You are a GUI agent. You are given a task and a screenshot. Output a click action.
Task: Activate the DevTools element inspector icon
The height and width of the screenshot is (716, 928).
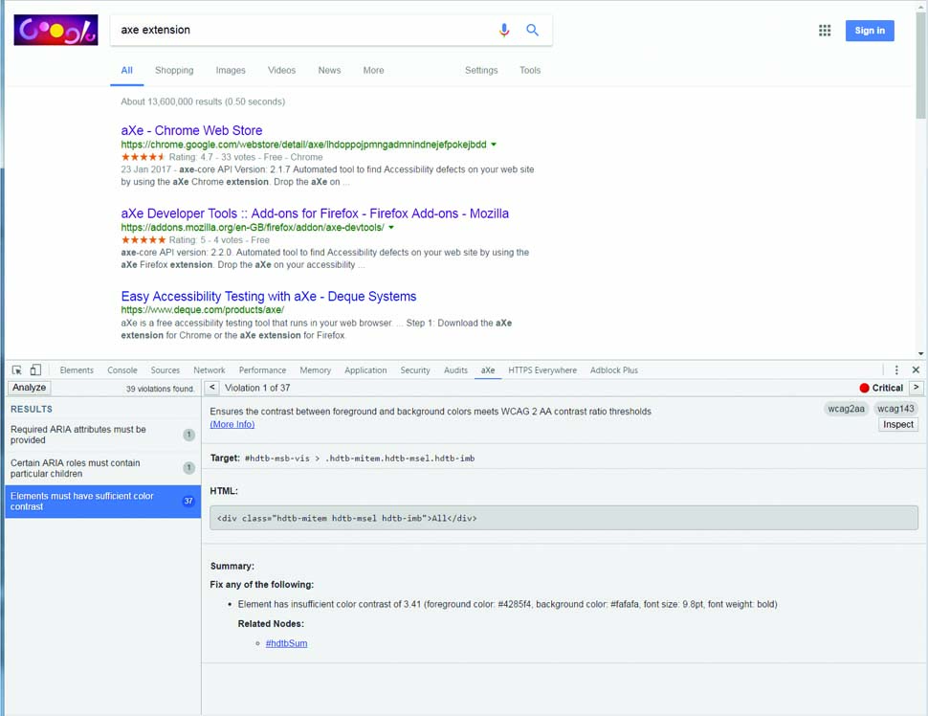click(x=17, y=370)
